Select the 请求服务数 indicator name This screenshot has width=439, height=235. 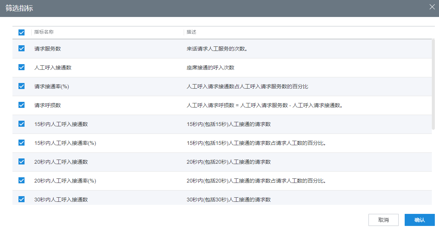coord(48,49)
